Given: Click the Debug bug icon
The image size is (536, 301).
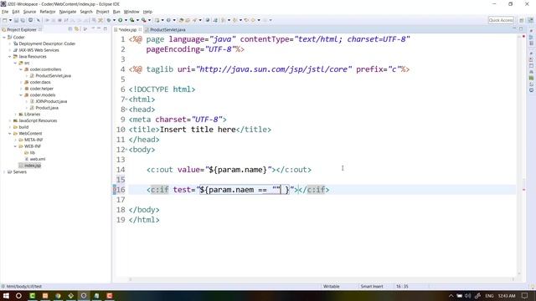Looking at the screenshot, I should coord(109,20).
